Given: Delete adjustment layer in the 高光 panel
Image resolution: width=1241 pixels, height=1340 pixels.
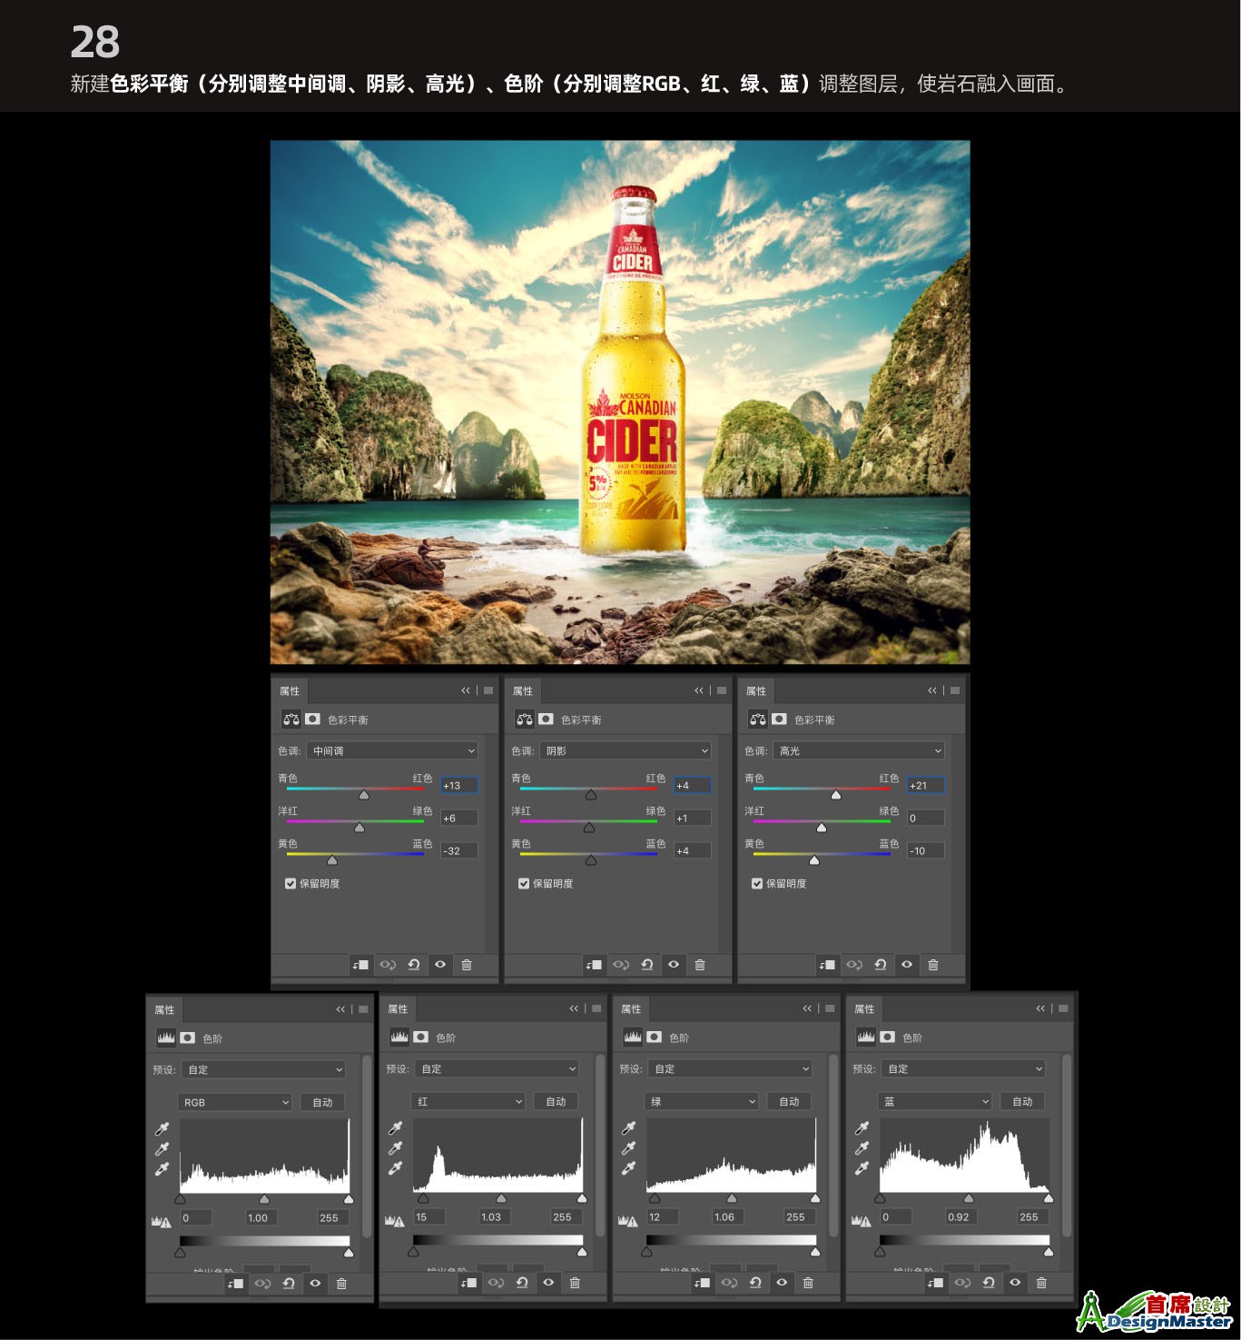Looking at the screenshot, I should coord(933,965).
